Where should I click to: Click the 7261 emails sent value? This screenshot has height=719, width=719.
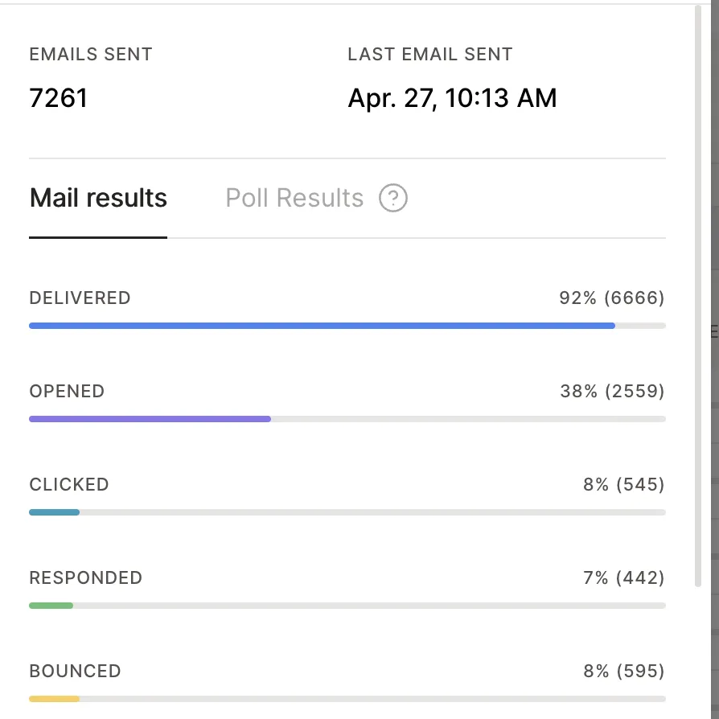[58, 98]
